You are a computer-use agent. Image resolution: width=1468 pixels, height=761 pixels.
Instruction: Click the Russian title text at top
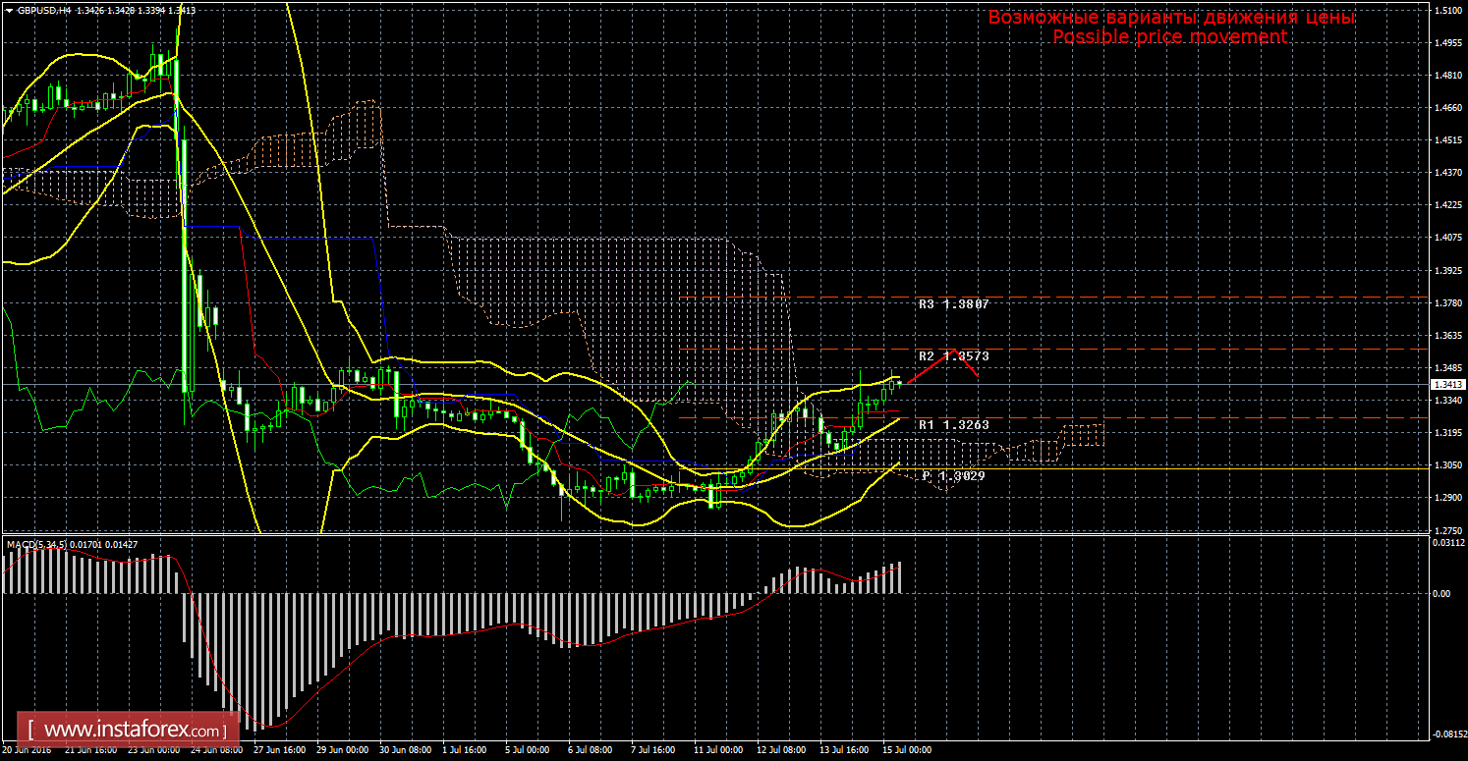1171,18
